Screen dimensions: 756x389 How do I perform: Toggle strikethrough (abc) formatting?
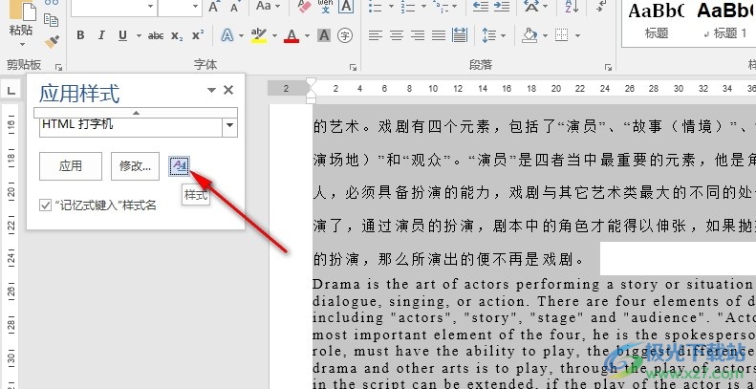pos(156,35)
